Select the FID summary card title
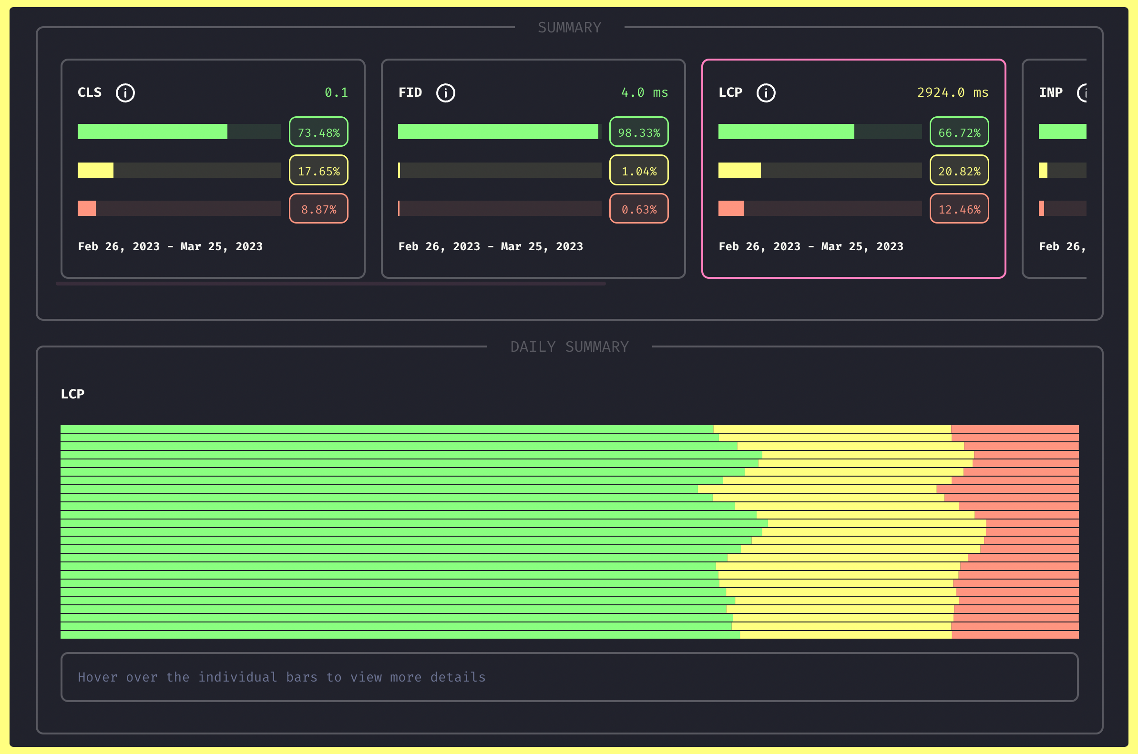 coord(410,92)
